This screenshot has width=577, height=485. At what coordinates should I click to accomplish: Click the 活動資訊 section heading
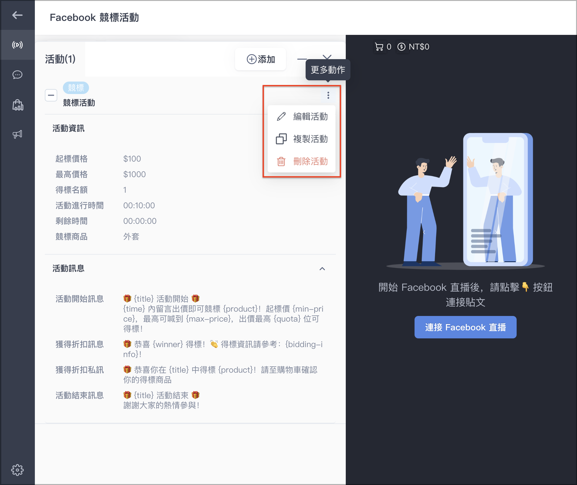click(68, 128)
